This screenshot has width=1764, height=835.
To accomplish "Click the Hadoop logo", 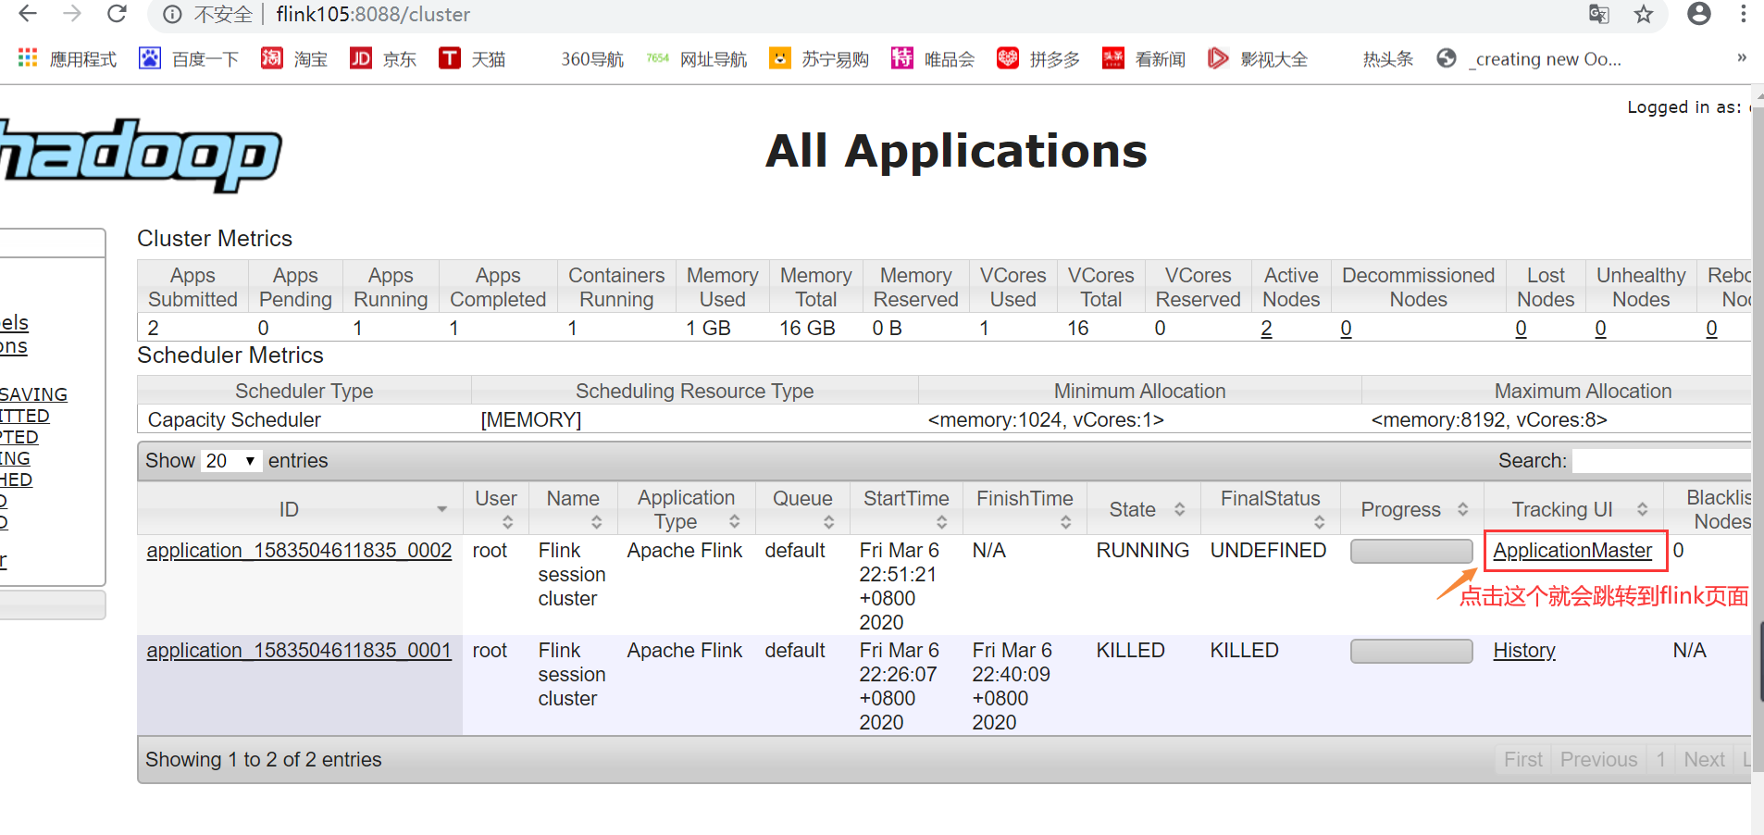I will 139,155.
